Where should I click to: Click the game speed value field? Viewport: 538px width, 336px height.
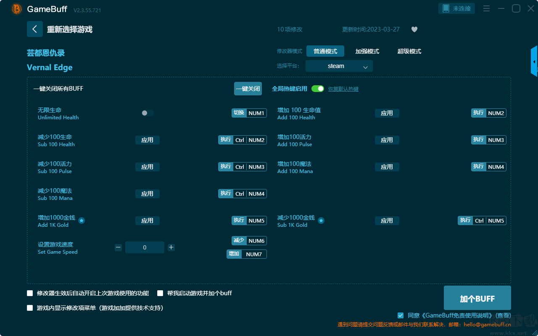point(145,247)
